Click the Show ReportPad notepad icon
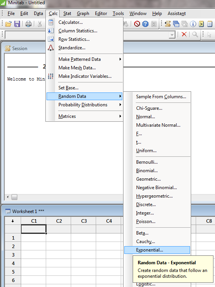The image size is (215, 287). 210,24
